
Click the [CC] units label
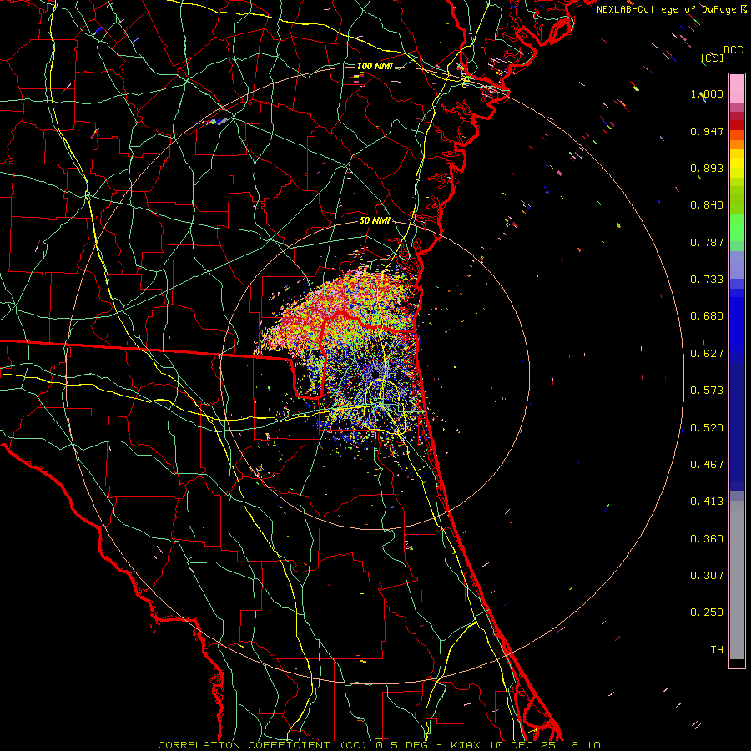click(x=713, y=58)
